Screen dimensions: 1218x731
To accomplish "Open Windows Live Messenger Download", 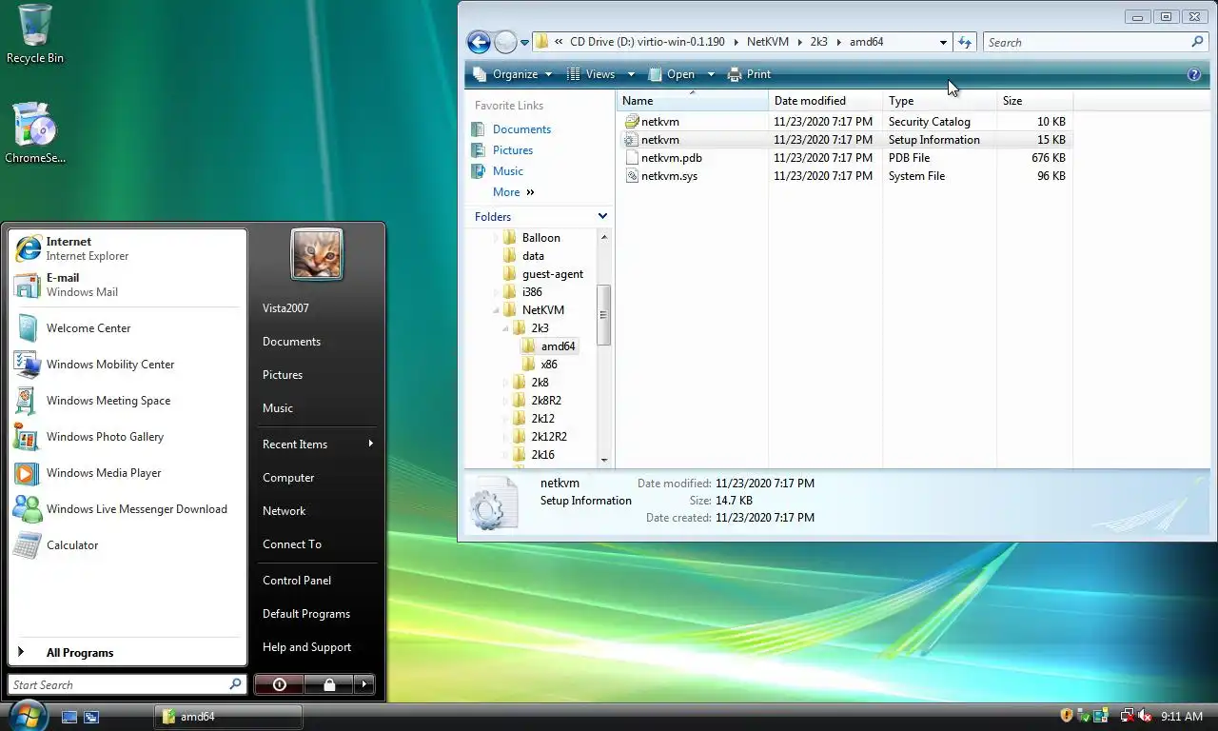I will (x=128, y=509).
